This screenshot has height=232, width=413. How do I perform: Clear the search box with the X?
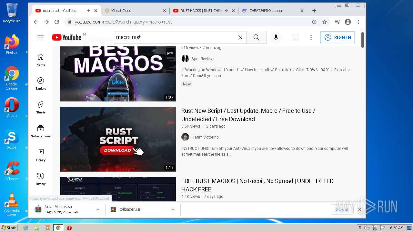[x=240, y=37]
